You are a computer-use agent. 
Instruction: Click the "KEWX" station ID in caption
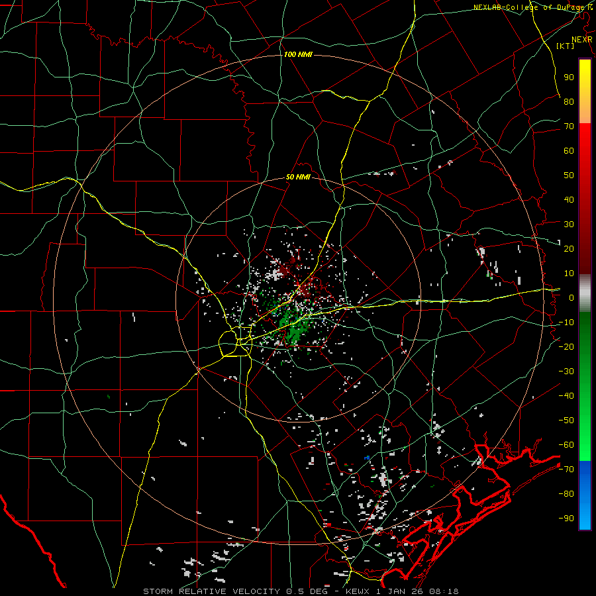click(358, 591)
